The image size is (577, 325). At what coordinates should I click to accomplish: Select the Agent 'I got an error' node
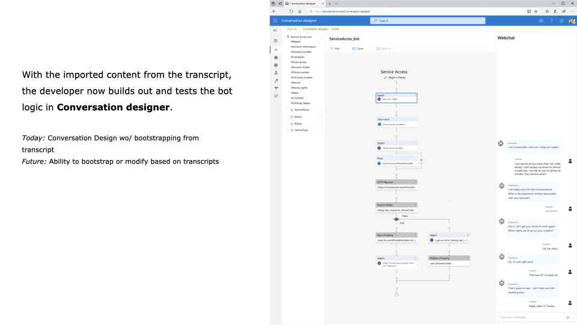coord(449,238)
